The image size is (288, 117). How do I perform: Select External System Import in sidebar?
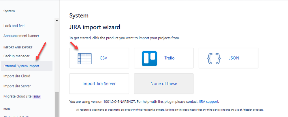[x=27, y=66]
